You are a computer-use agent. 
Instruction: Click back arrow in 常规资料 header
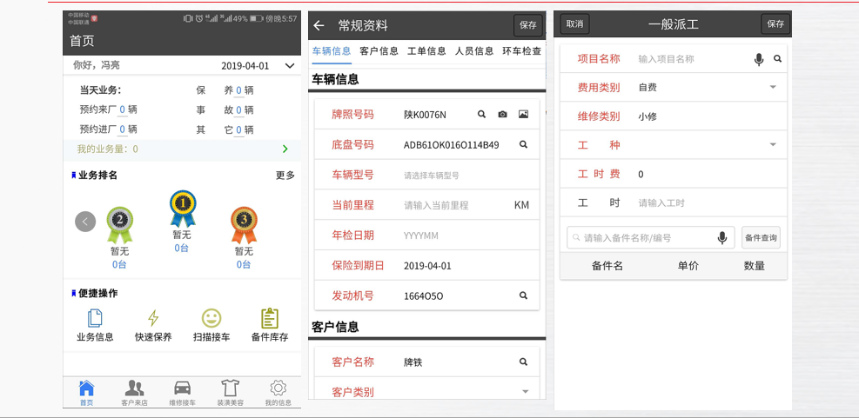pyautogui.click(x=319, y=26)
